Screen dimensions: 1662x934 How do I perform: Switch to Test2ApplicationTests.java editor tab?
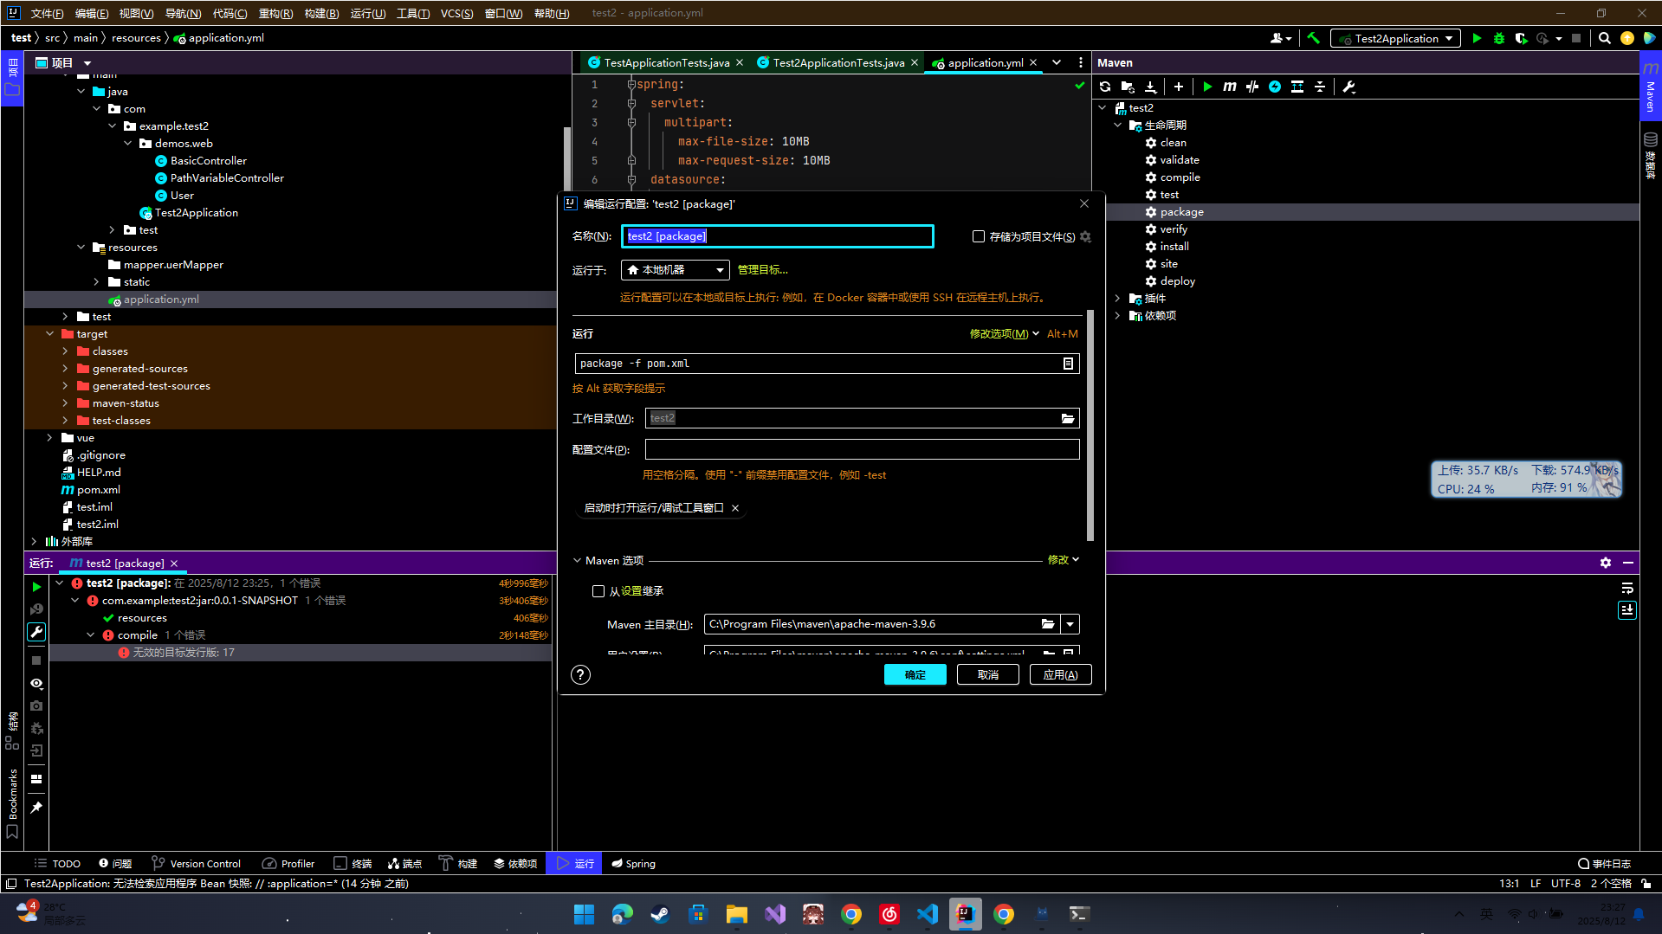click(837, 63)
